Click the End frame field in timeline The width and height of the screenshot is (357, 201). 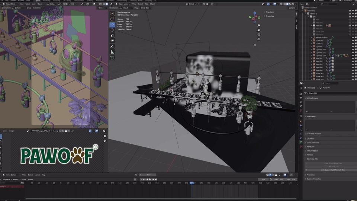pos(291,179)
